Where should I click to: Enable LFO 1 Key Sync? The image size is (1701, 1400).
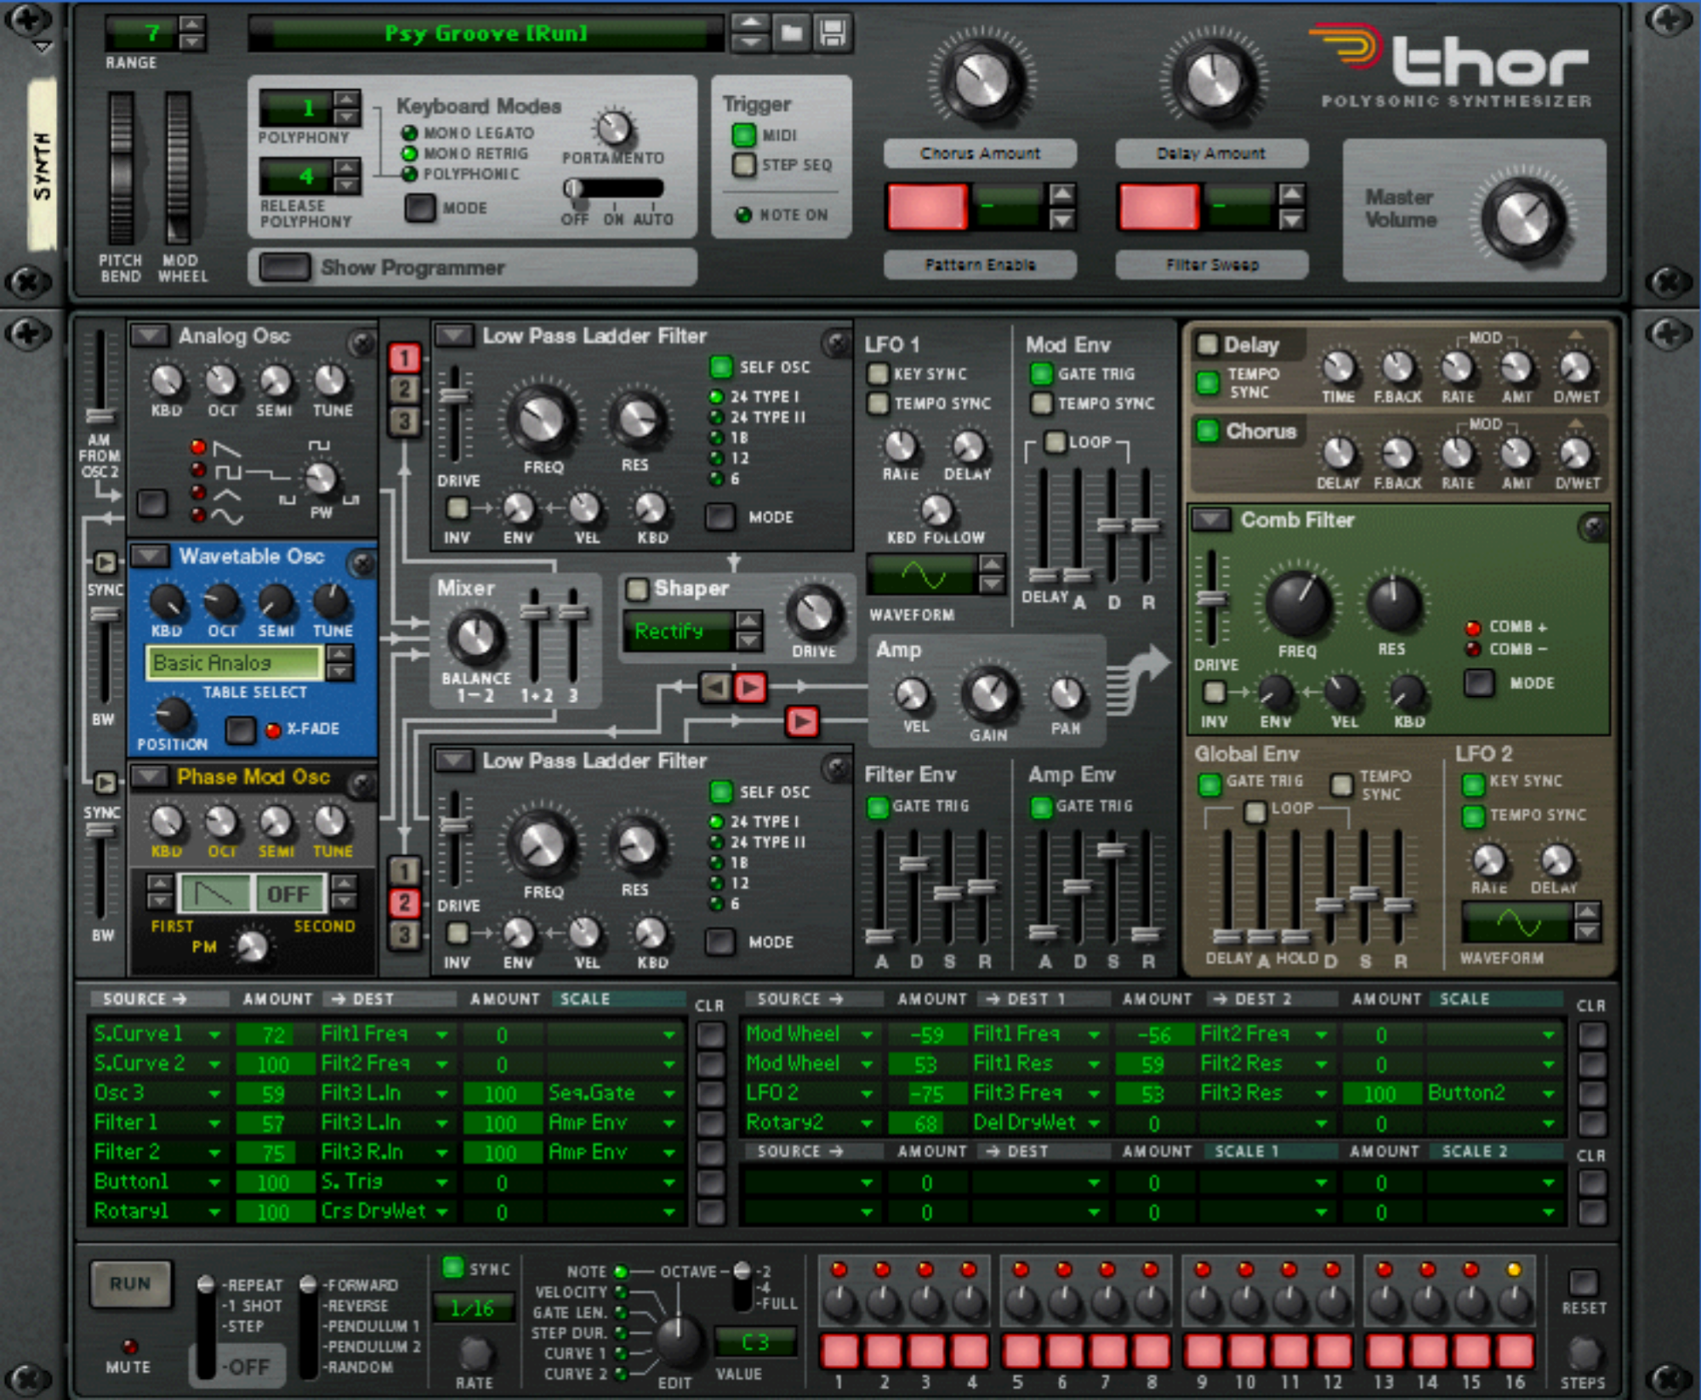(x=877, y=374)
